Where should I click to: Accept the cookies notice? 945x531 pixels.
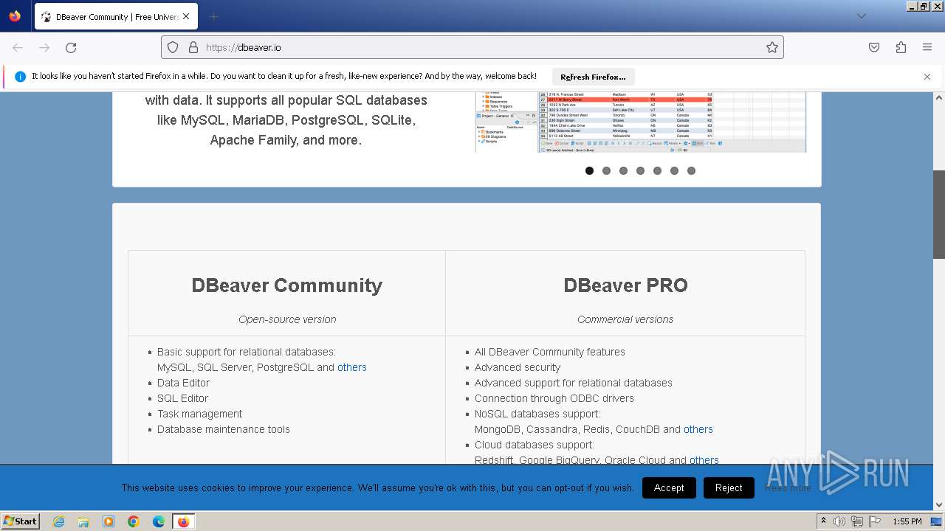669,487
